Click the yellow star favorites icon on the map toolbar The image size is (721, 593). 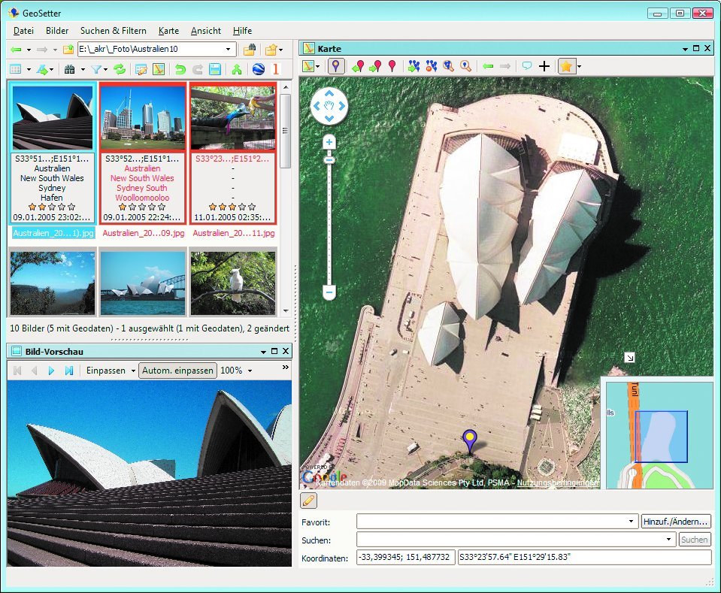coord(565,66)
